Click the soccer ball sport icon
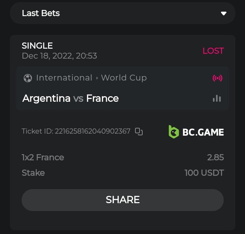Viewport: 245px width, 234px height. tap(27, 78)
